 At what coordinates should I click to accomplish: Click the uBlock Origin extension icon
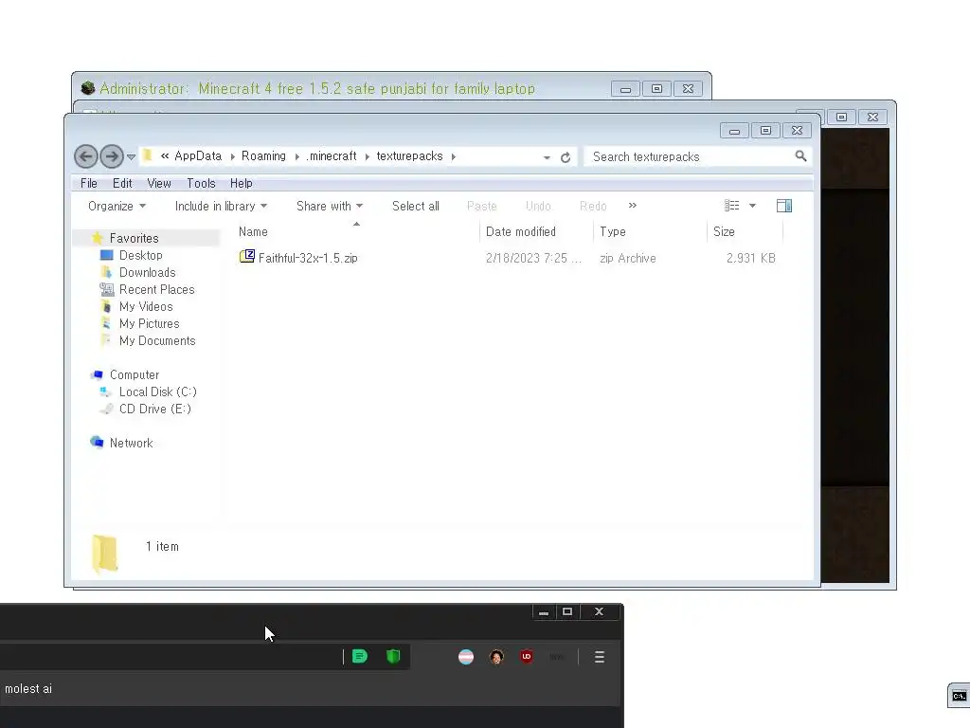tap(527, 656)
